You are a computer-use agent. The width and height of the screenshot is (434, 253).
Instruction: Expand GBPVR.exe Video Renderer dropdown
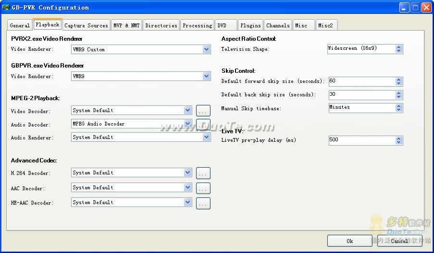point(206,76)
